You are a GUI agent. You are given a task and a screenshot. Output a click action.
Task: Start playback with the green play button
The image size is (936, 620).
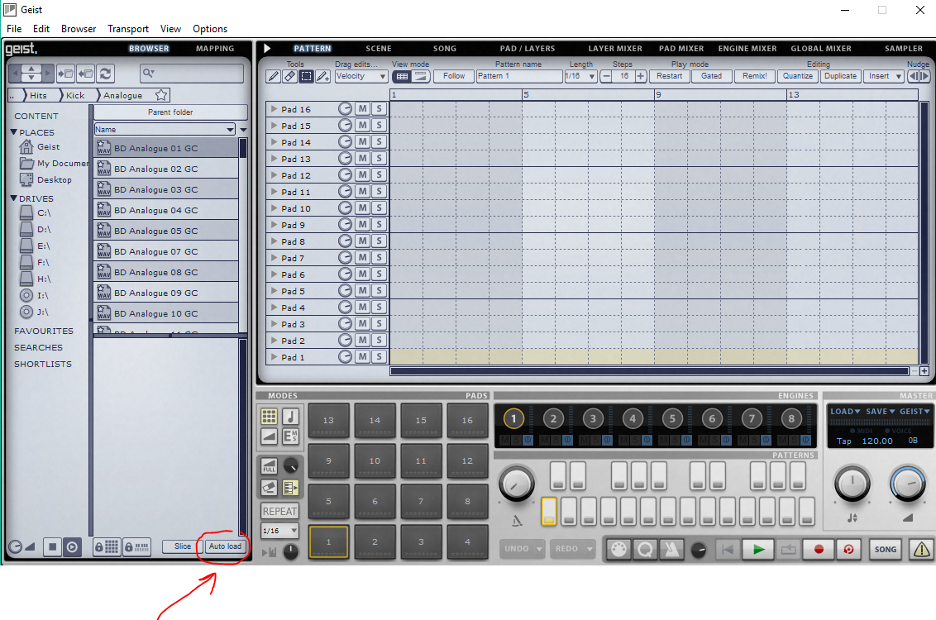(759, 549)
